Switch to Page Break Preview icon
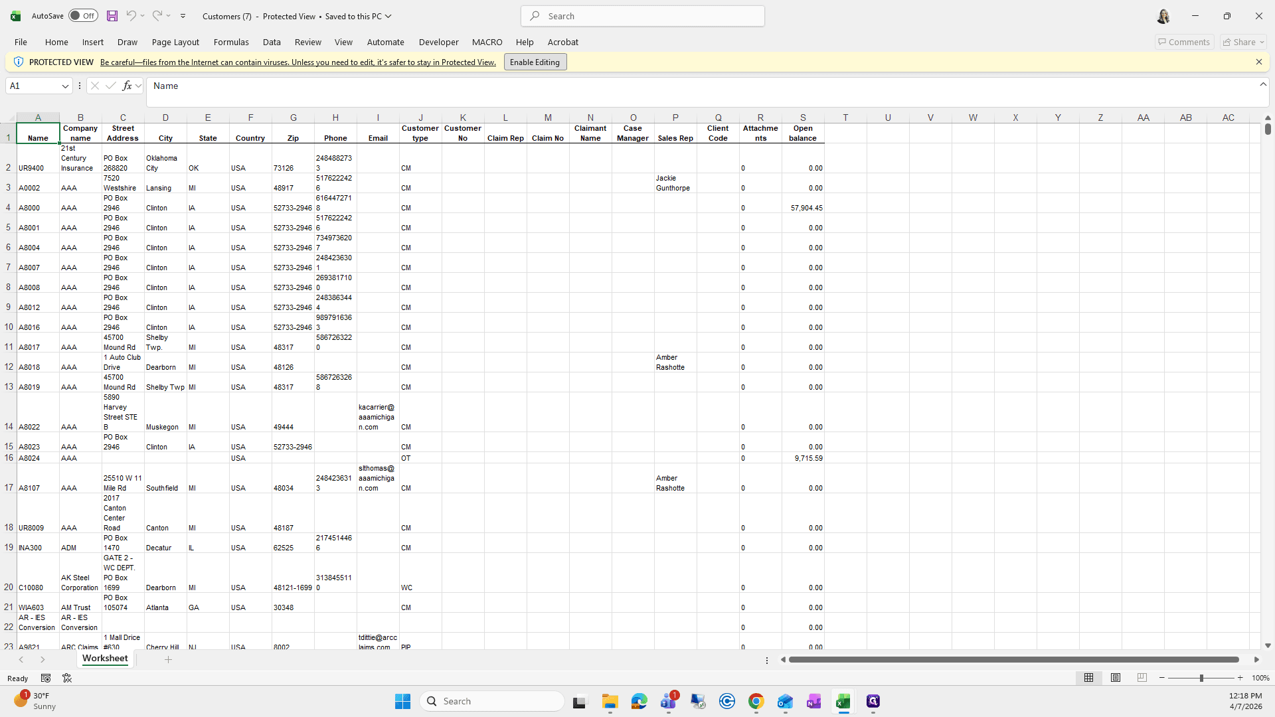1275x717 pixels. (1142, 678)
